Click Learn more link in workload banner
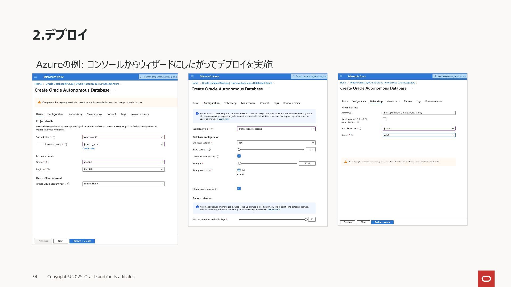The width and height of the screenshot is (511, 287). [x=224, y=119]
